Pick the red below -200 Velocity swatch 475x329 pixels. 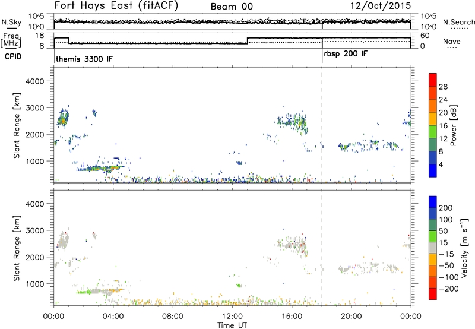pyautogui.click(x=433, y=294)
